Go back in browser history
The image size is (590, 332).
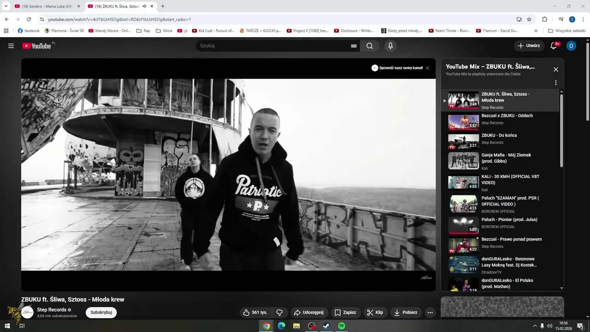click(7, 19)
